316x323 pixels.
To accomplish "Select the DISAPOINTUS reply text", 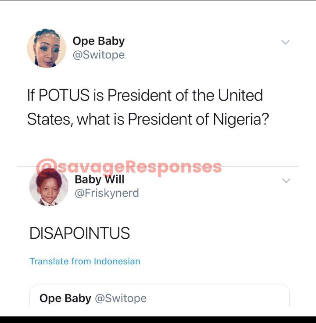I will pyautogui.click(x=79, y=233).
